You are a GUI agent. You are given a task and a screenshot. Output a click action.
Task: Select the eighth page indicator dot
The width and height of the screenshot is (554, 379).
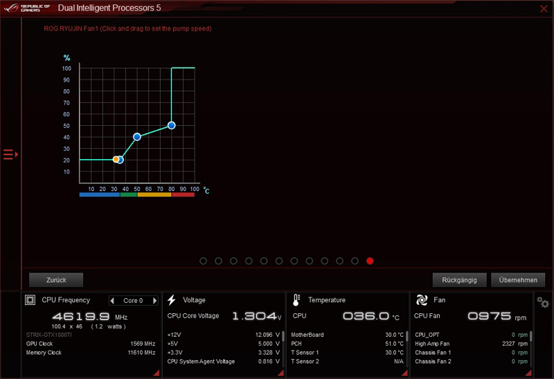[310, 261]
